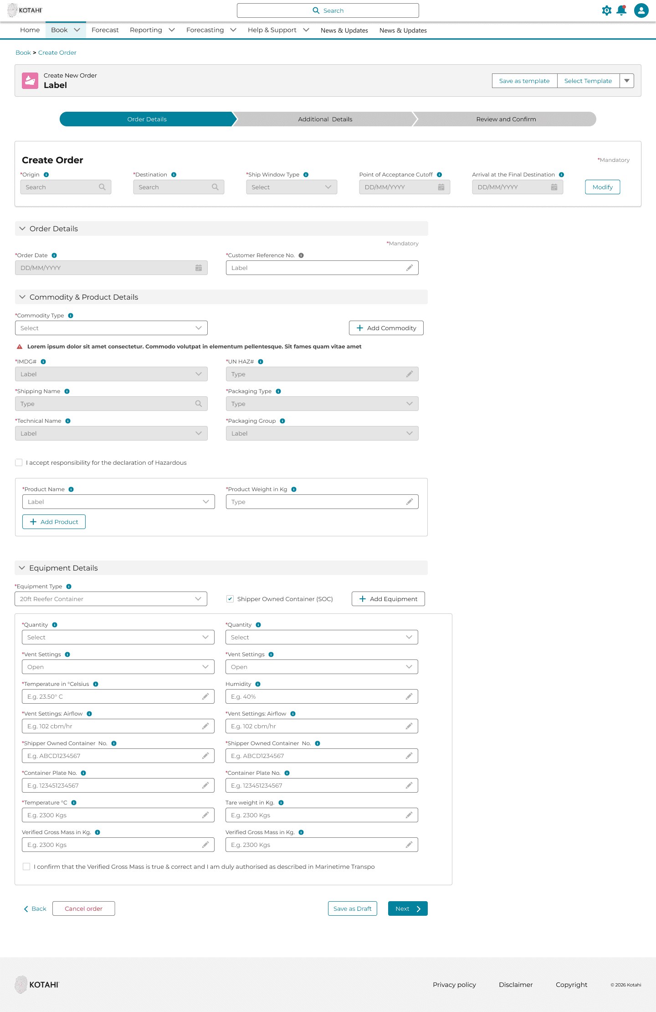This screenshot has height=1012, width=656.
Task: Check the Verified Gross Mass confirmation box
Action: [26, 867]
